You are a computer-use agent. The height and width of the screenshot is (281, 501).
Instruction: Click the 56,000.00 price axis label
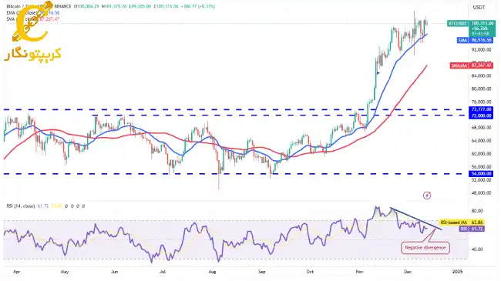click(482, 167)
